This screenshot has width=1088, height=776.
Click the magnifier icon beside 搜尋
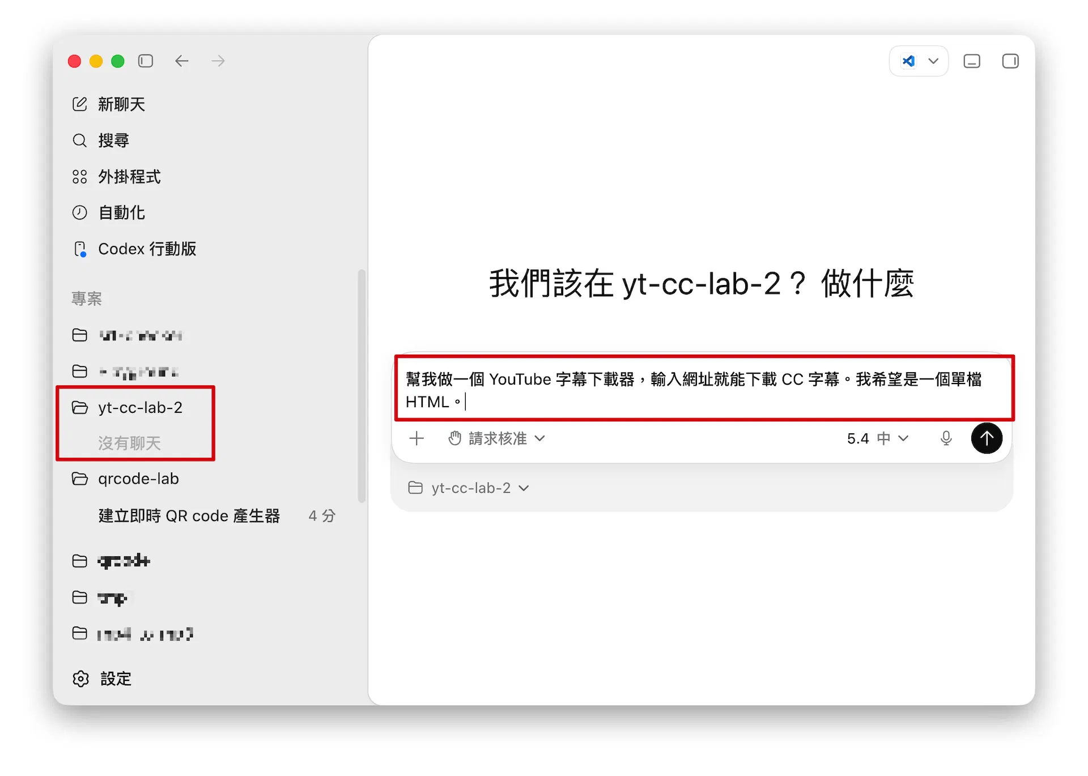[80, 140]
